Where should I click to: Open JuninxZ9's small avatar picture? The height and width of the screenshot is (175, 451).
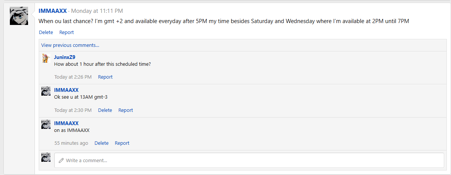[46, 58]
